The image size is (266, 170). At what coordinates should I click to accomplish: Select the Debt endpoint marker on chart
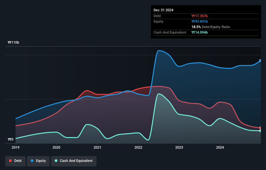point(260,128)
